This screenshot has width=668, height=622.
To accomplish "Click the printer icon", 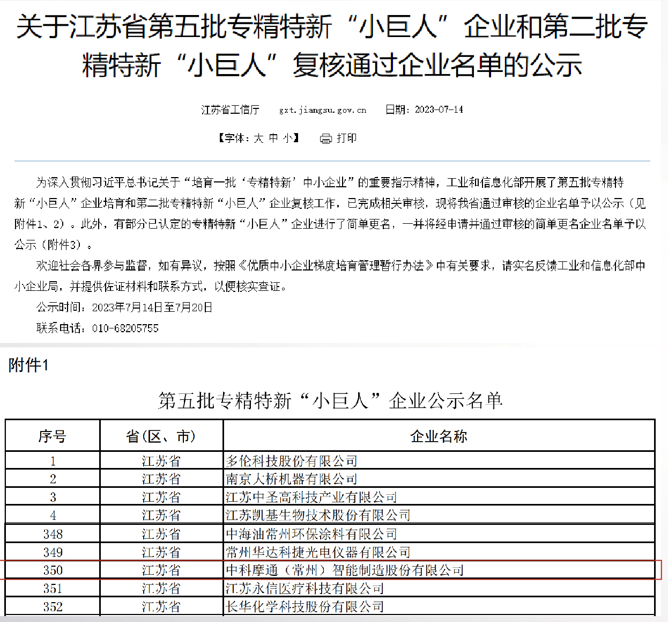I will [326, 139].
